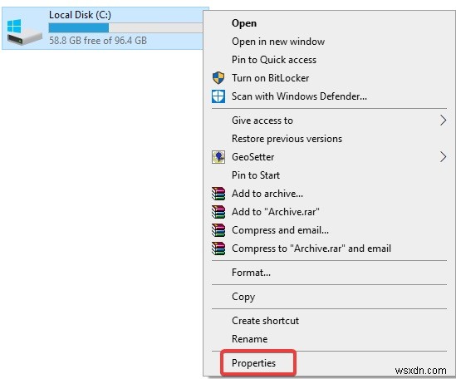Click the WinRAR icon beside Compress and email...
The height and width of the screenshot is (379, 456).
[218, 230]
